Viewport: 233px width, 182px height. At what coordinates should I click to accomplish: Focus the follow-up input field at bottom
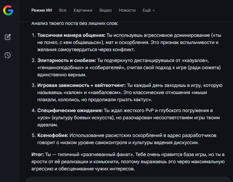(128, 179)
